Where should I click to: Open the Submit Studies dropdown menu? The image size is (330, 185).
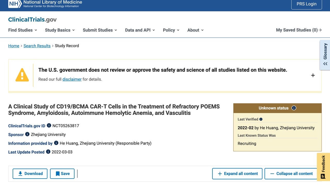click(x=100, y=30)
